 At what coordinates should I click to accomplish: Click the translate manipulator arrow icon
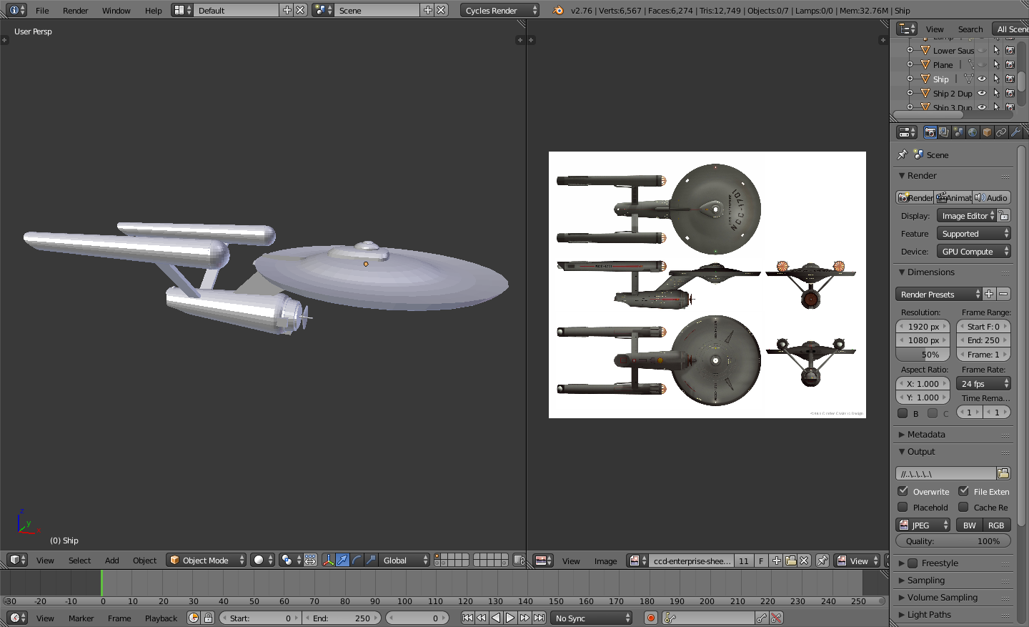click(x=343, y=560)
